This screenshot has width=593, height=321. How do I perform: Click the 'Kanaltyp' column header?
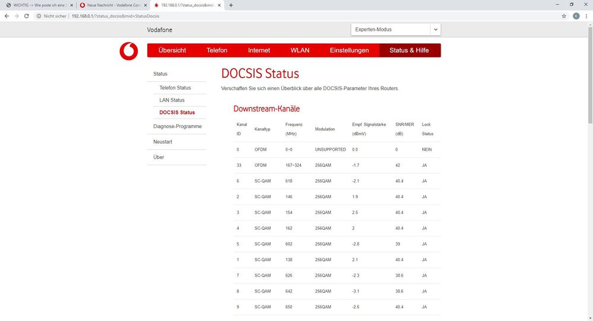click(262, 129)
